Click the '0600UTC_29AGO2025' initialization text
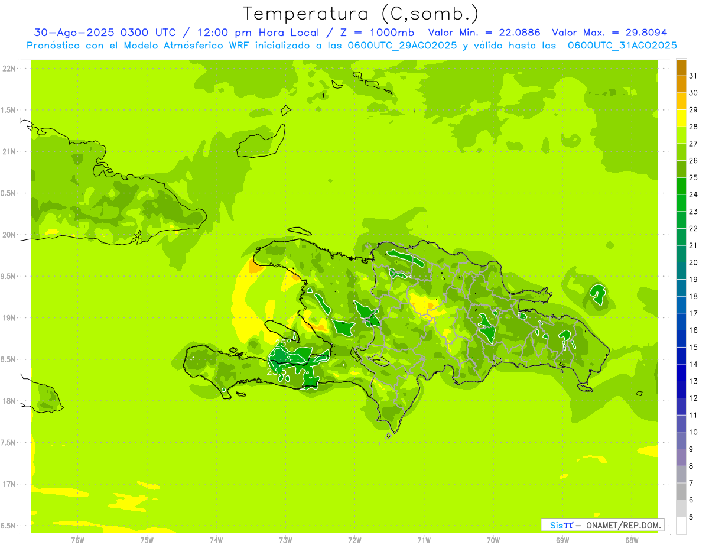This screenshot has height=548, width=709. click(402, 46)
